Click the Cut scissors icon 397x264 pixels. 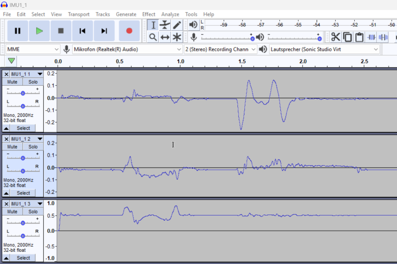pyautogui.click(x=335, y=37)
